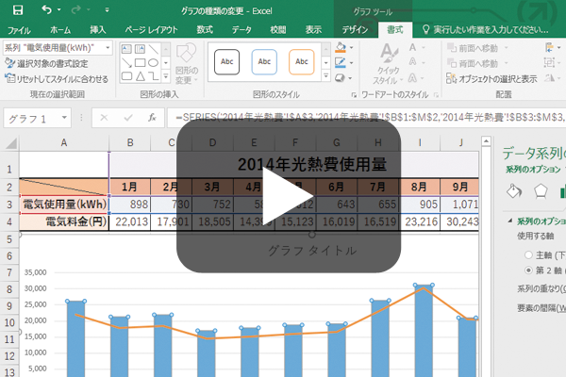Switch to the 挿入 ribbon tab
This screenshot has height=377, width=566.
98,30
